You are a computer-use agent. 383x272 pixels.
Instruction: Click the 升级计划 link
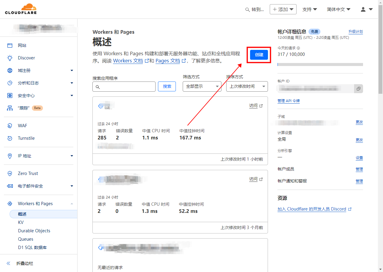pyautogui.click(x=356, y=32)
